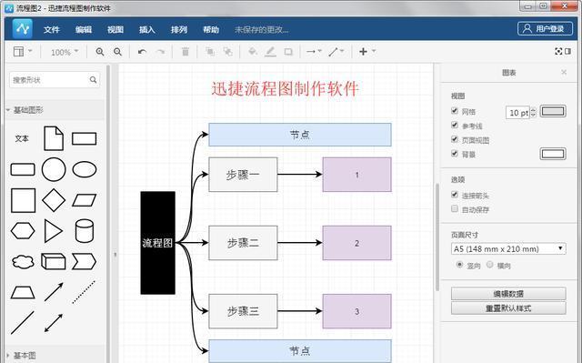
Task: Open the 文件 menu
Action: tap(52, 29)
